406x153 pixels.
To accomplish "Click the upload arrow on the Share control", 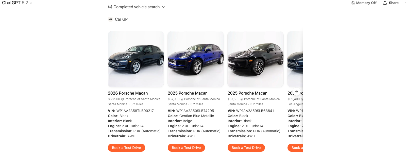I will [x=385, y=3].
